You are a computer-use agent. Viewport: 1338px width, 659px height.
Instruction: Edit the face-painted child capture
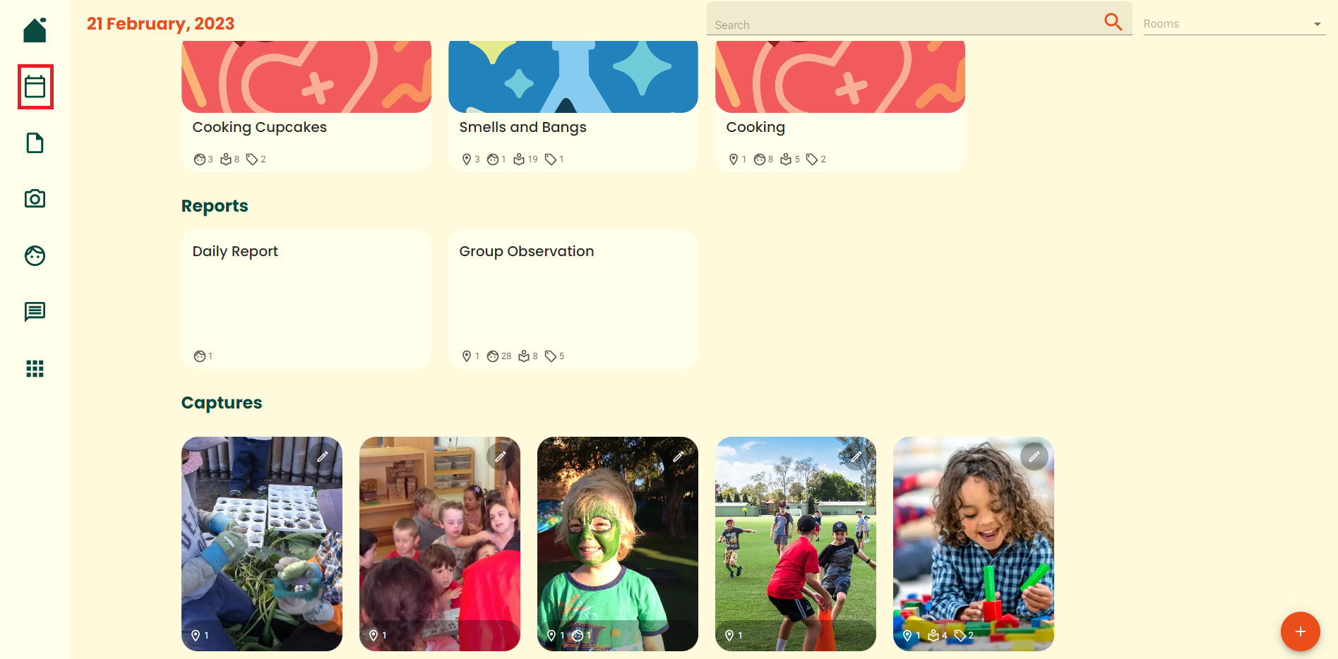coord(678,457)
